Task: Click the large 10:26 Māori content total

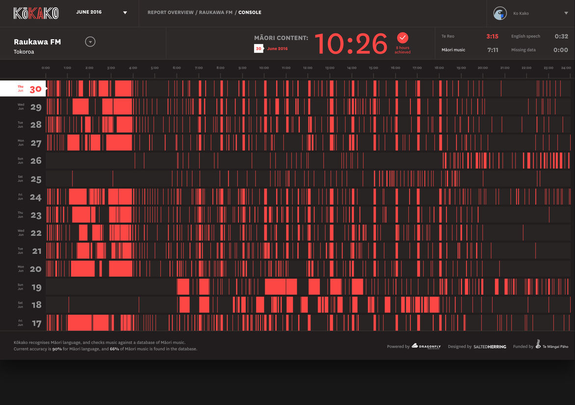Action: click(351, 44)
